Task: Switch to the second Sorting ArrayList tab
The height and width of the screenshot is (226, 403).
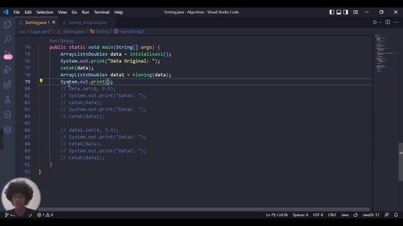Action: (87, 23)
